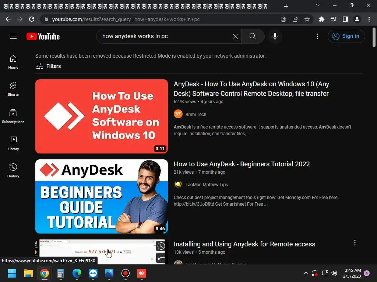Open Library in the sidebar
377x282 pixels.
[13, 144]
